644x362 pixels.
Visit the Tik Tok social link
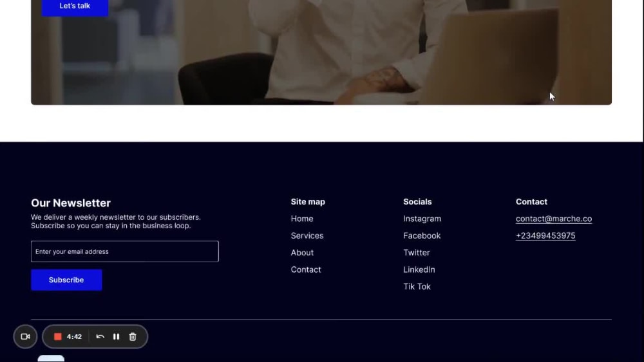[417, 287]
